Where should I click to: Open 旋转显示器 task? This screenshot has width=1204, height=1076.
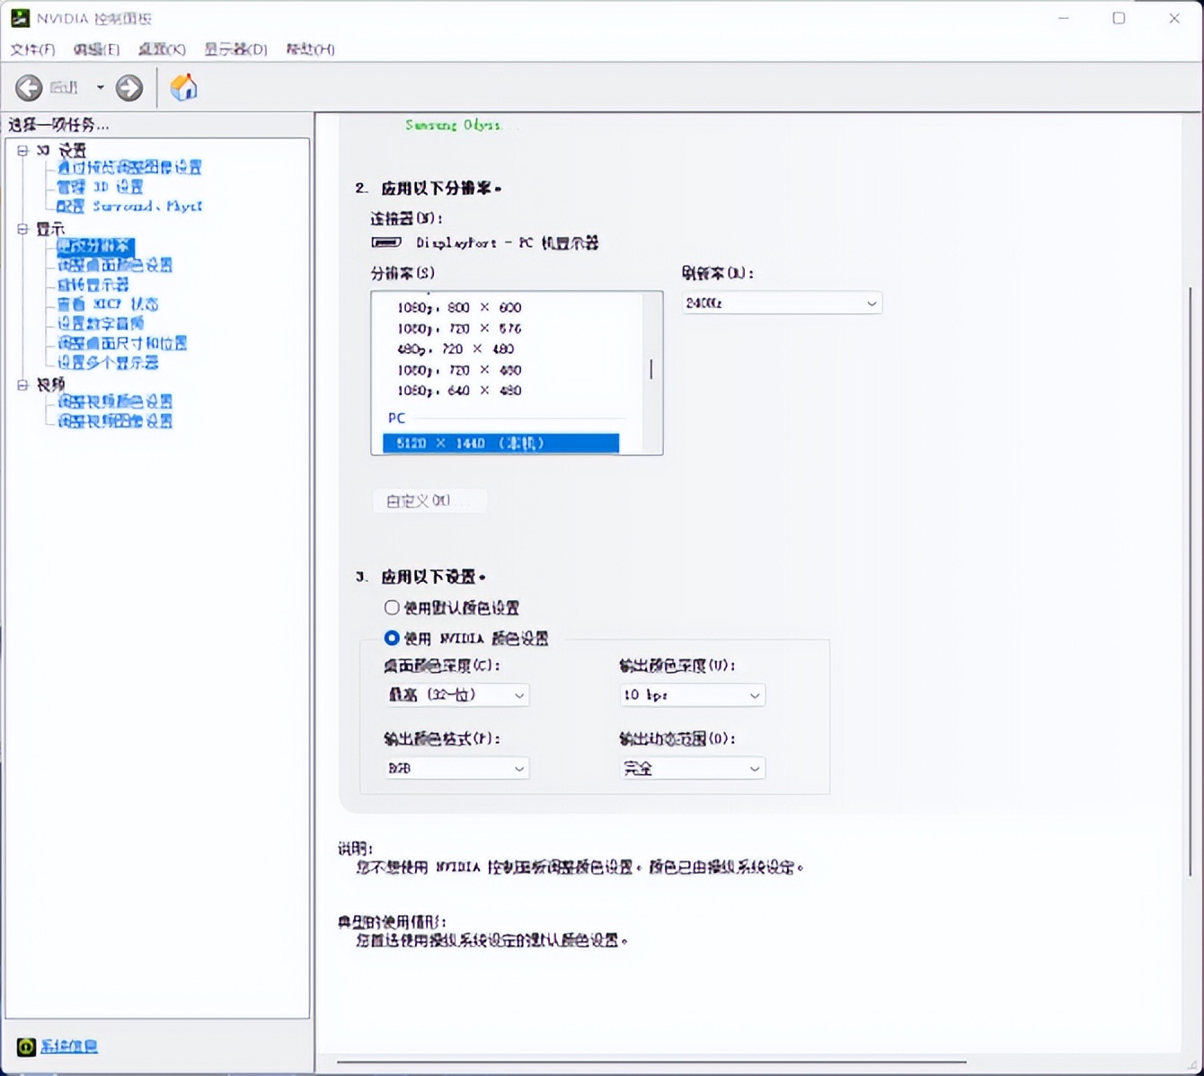pyautogui.click(x=93, y=285)
